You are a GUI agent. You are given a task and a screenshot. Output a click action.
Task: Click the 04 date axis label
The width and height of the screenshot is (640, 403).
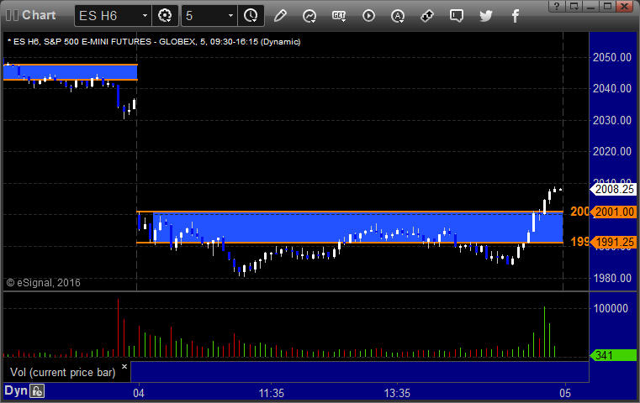click(x=139, y=393)
